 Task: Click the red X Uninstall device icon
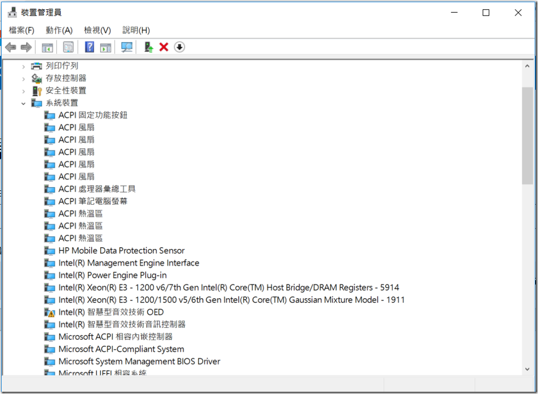pyautogui.click(x=164, y=47)
